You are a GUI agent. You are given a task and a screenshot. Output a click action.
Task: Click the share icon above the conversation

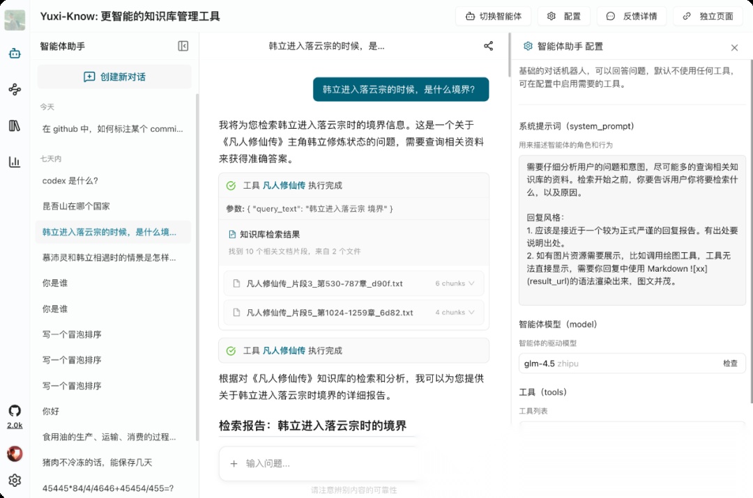488,45
